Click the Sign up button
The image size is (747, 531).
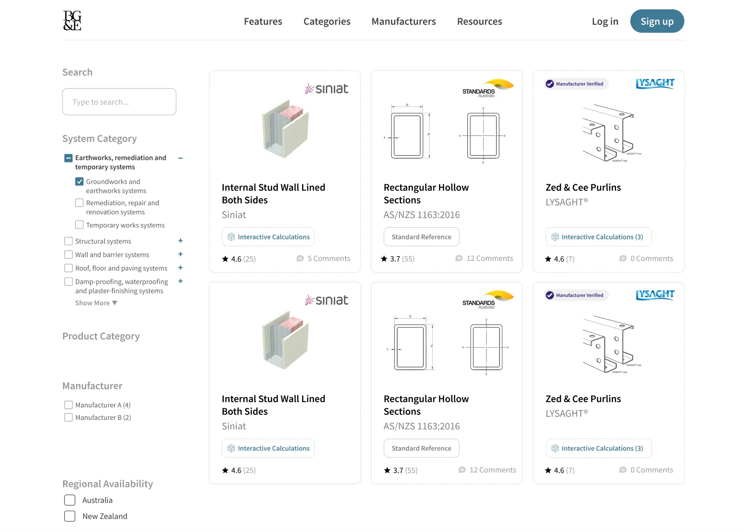(x=657, y=21)
